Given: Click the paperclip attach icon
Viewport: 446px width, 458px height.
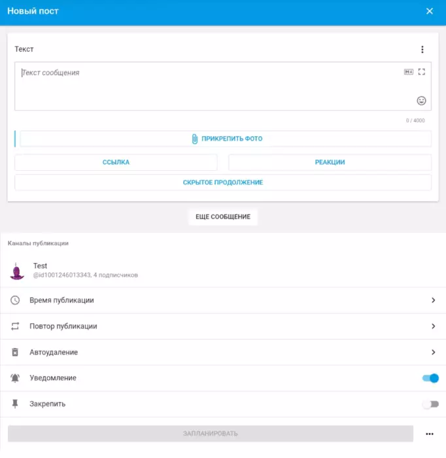Looking at the screenshot, I should (x=195, y=139).
